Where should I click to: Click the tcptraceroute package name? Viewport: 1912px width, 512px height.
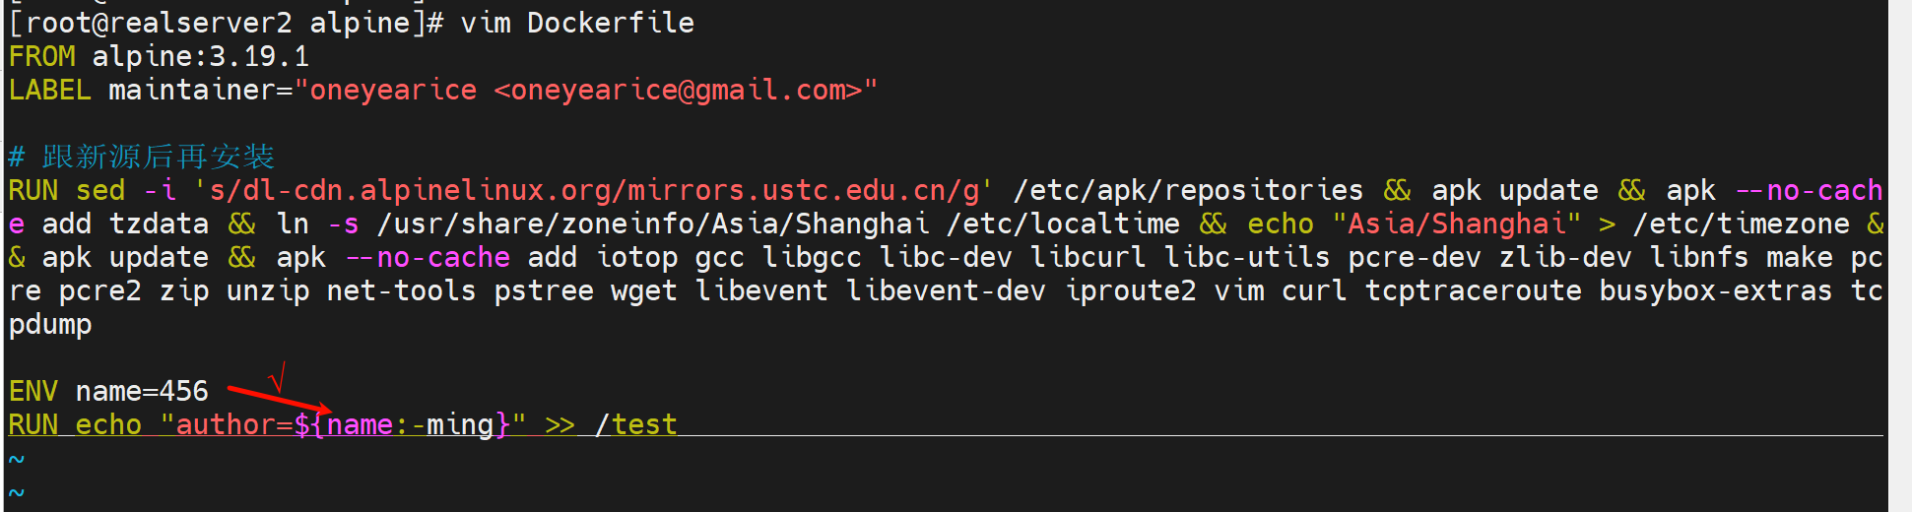pos(1473,290)
